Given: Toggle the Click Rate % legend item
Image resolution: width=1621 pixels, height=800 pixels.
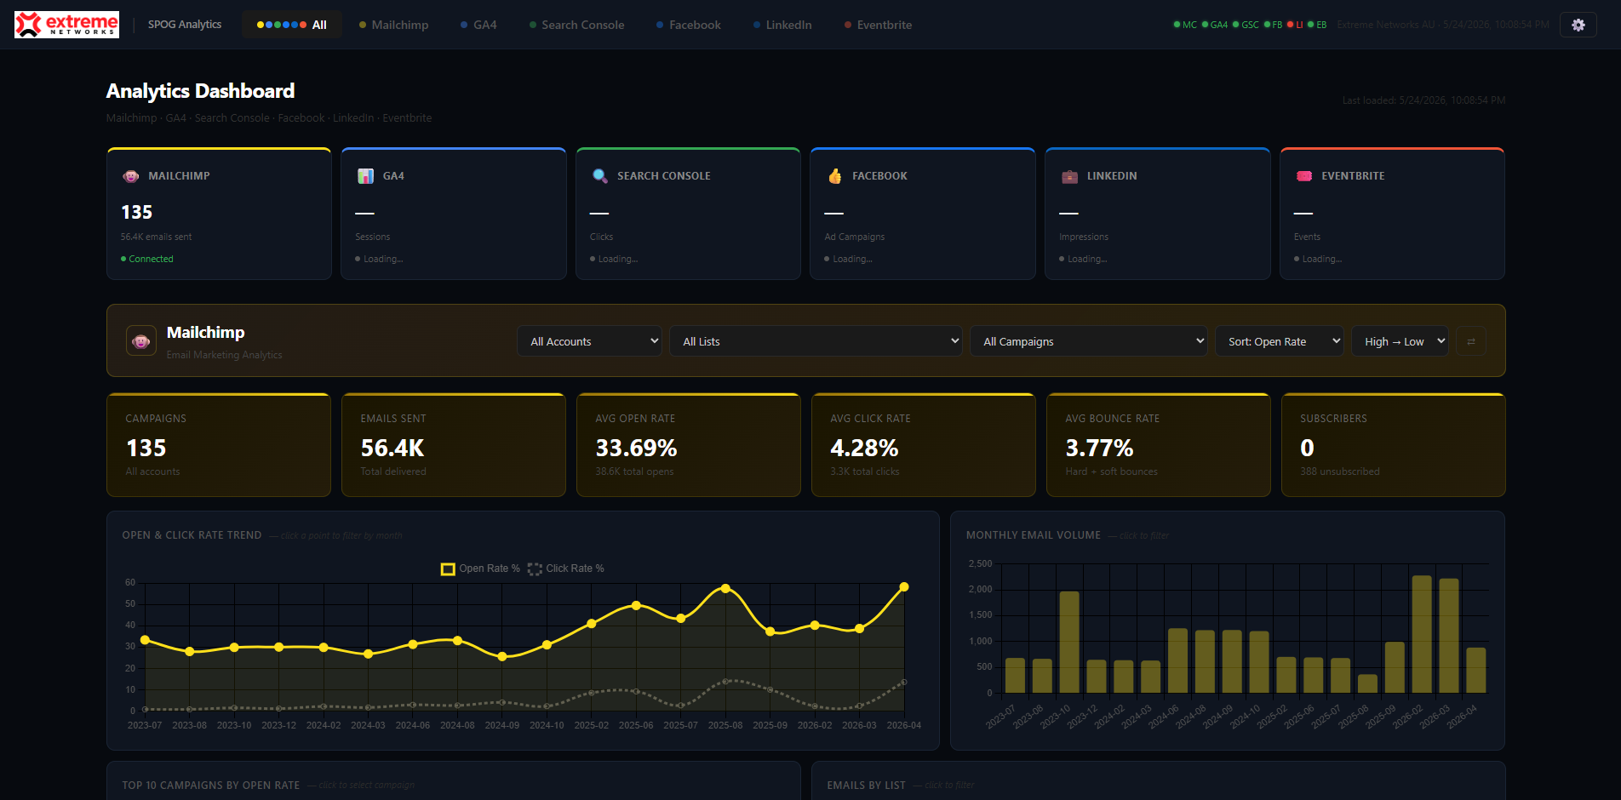Looking at the screenshot, I should [566, 569].
